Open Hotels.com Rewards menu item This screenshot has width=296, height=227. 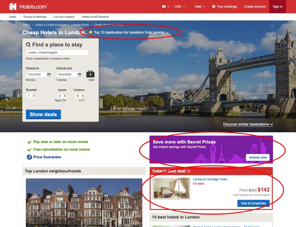click(x=95, y=17)
